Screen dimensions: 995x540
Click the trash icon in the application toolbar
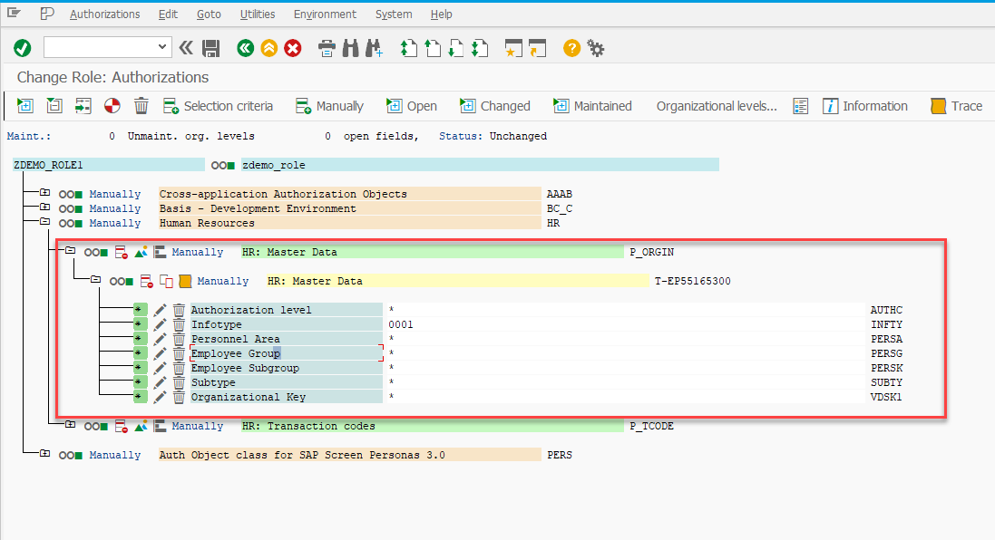(x=141, y=106)
